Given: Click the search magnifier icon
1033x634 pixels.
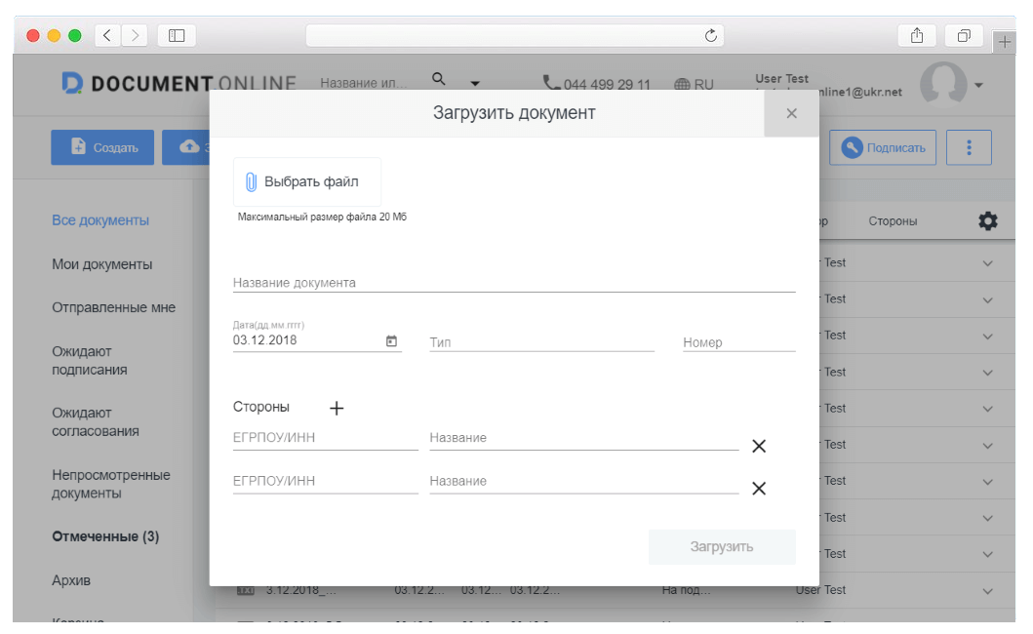Looking at the screenshot, I should pyautogui.click(x=439, y=79).
